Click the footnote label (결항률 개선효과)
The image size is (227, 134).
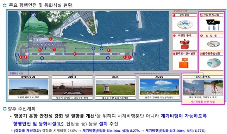click(x=27, y=131)
